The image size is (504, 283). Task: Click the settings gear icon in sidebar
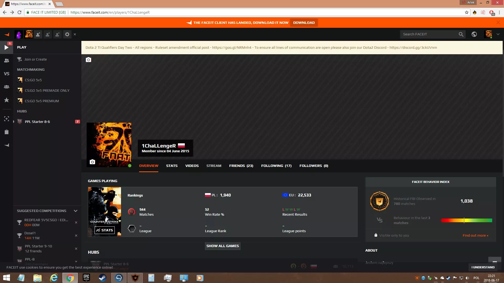click(x=67, y=34)
